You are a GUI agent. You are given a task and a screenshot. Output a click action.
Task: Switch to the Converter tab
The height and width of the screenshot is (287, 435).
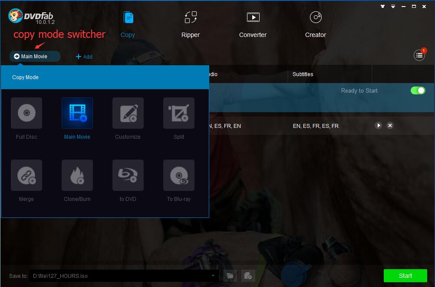(x=253, y=24)
